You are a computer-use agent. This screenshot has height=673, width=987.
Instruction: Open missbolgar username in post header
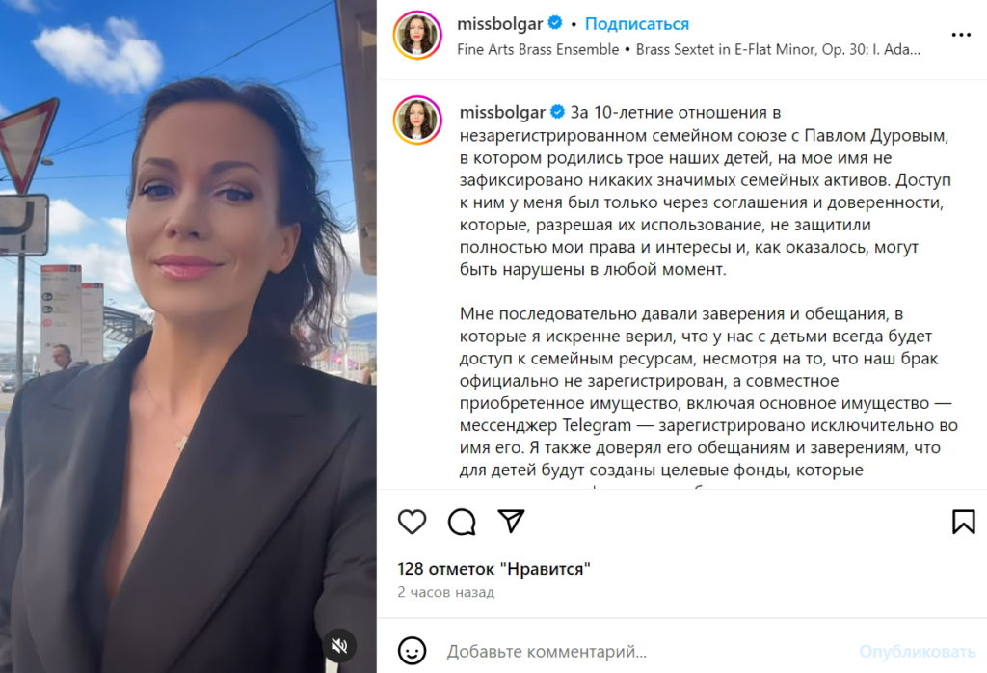tap(500, 24)
